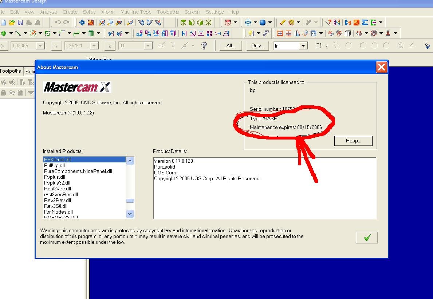The height and width of the screenshot is (299, 433).
Task: Redo with the curved right arrow icon
Action: pyautogui.click(x=66, y=22)
